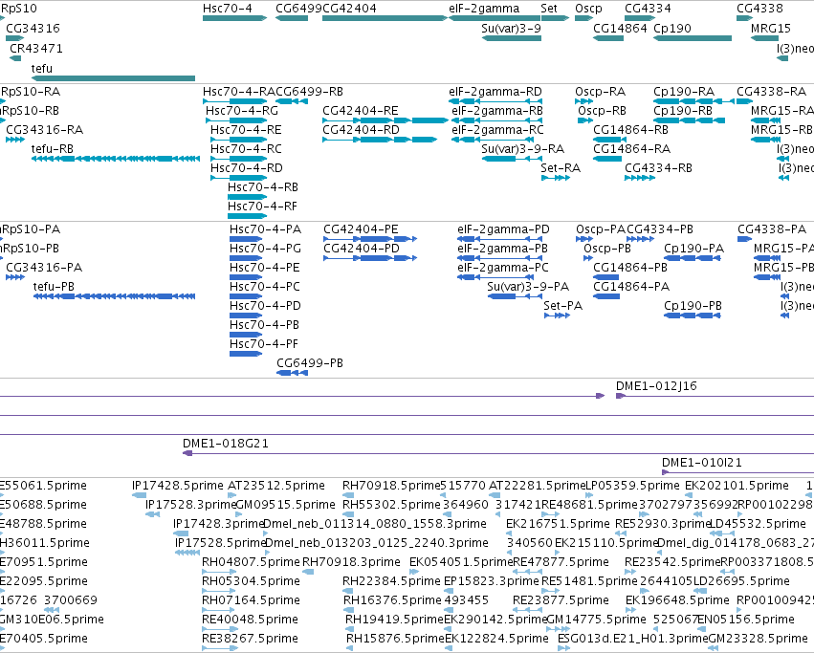Select EST RE52930.3prime
Screen dimensions: 814x653
click(x=621, y=533)
